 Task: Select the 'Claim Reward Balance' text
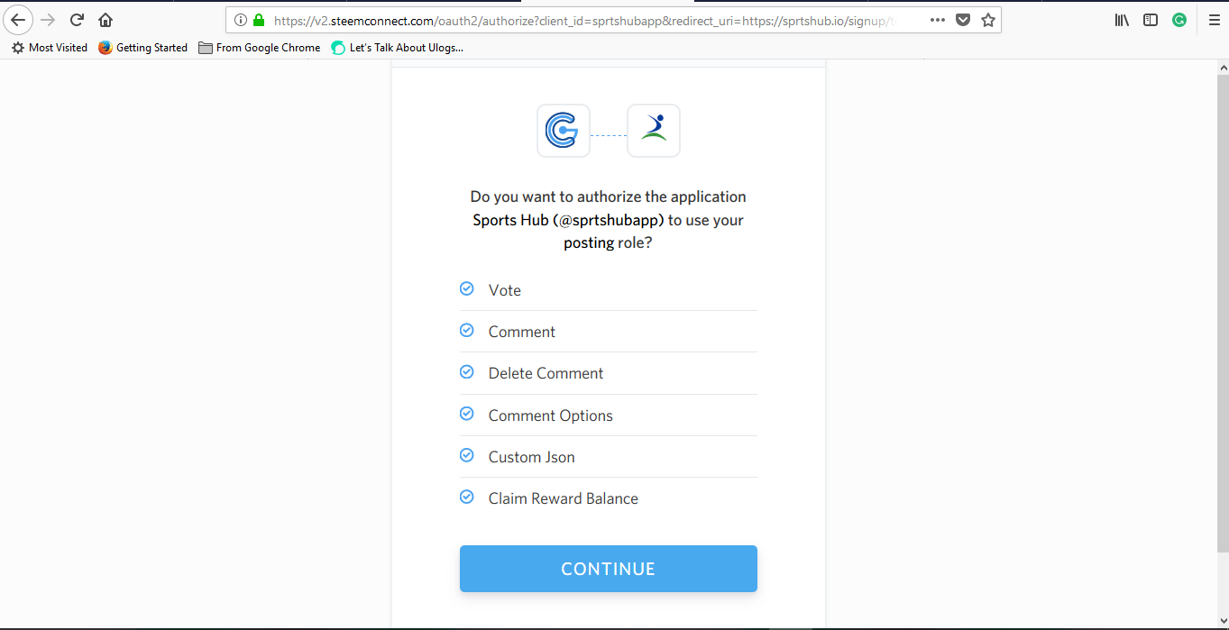[564, 498]
